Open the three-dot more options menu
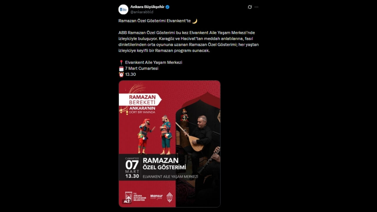This screenshot has width=377, height=212. [x=257, y=7]
